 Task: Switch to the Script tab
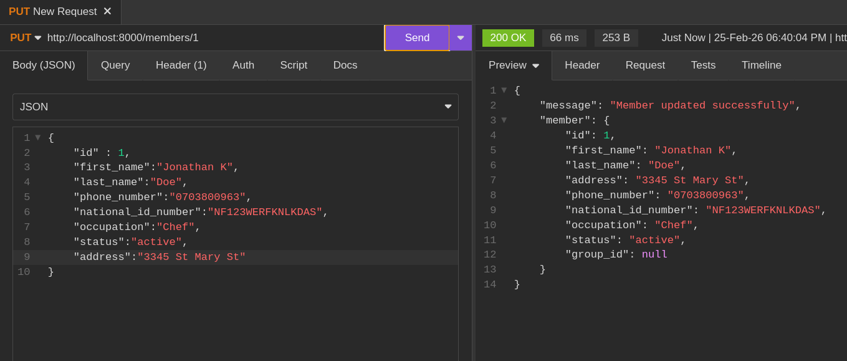tap(294, 65)
